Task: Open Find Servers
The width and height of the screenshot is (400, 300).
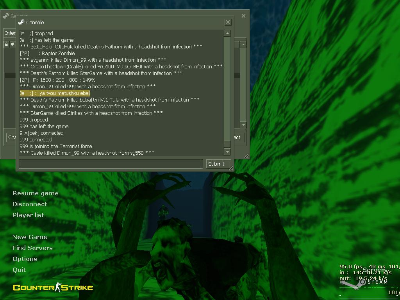Action: pyautogui.click(x=32, y=248)
